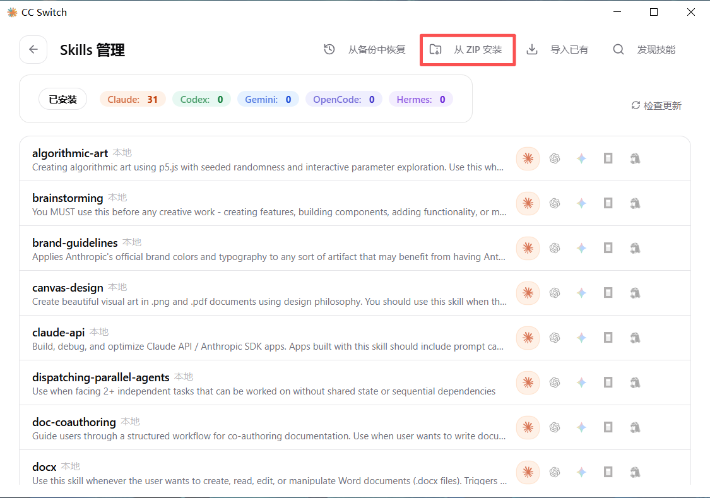Toggle Codex icon for algorithmic-art
Image resolution: width=710 pixels, height=498 pixels.
(x=555, y=158)
